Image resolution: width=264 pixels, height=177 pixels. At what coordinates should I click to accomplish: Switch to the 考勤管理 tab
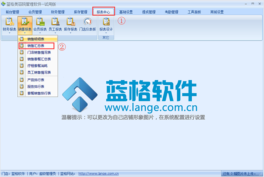pos(171,12)
